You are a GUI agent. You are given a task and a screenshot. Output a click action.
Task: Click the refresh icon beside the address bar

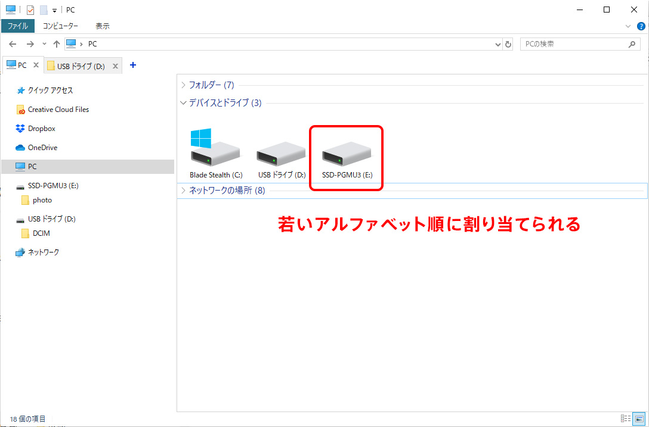pos(508,43)
